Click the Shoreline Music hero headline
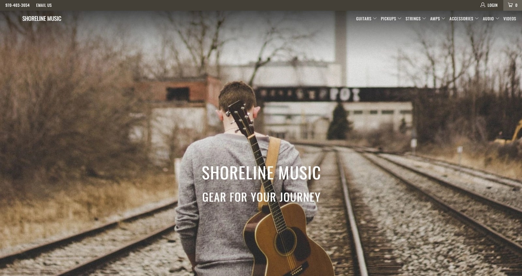 (x=261, y=173)
